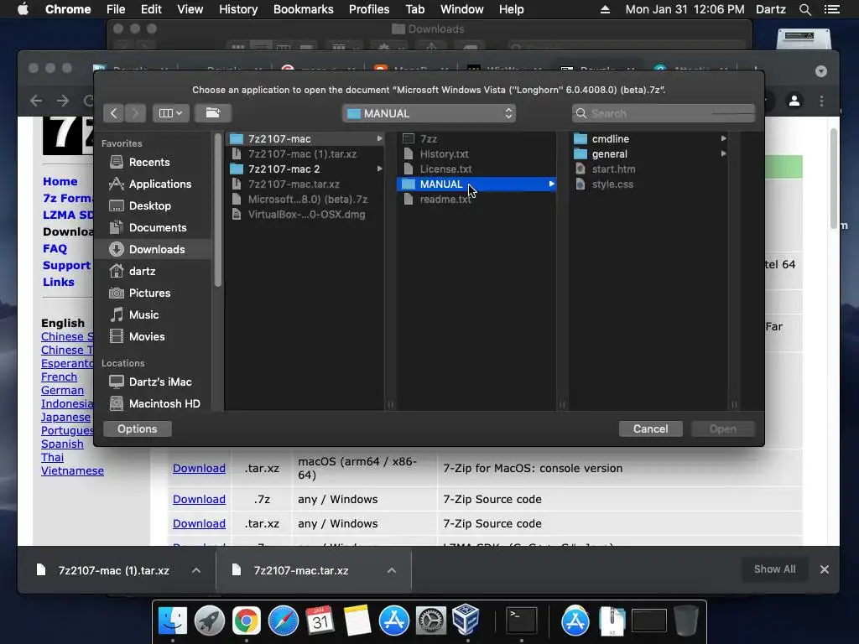Viewport: 859px width, 644px height.
Task: Click style.css in the third column
Action: coord(648,184)
